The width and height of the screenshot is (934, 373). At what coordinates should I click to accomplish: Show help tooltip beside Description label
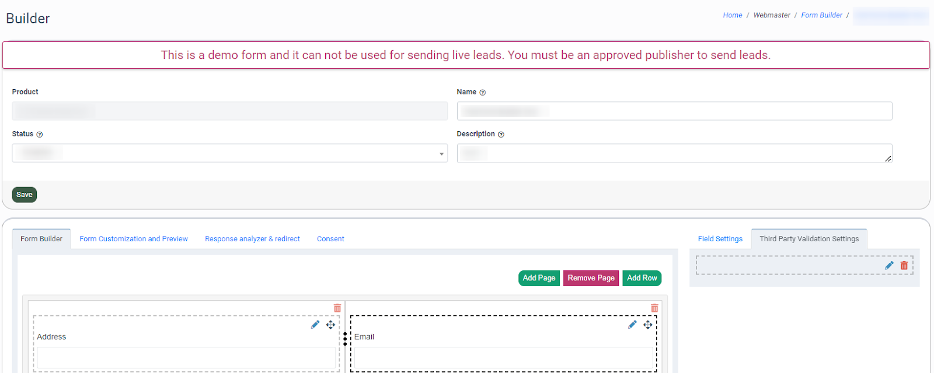tap(501, 135)
